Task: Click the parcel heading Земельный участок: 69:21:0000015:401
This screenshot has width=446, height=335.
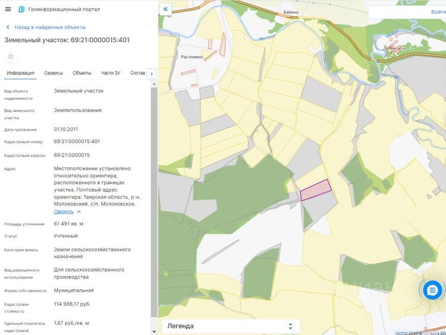Action: [x=67, y=40]
